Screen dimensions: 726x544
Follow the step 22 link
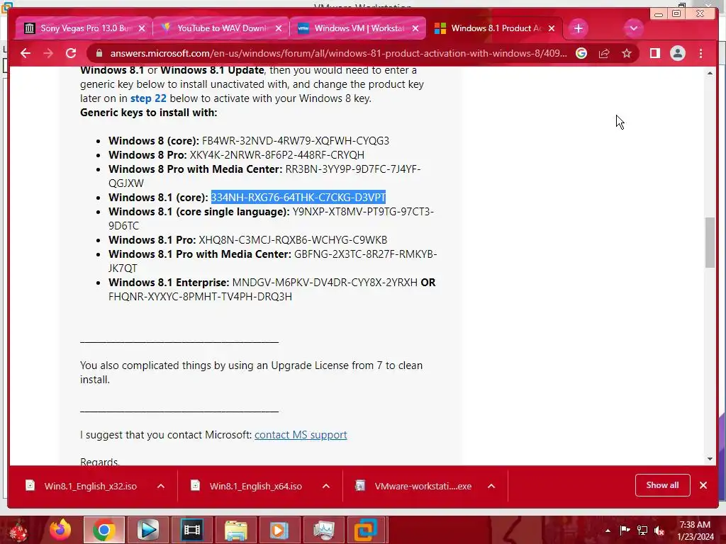[148, 98]
